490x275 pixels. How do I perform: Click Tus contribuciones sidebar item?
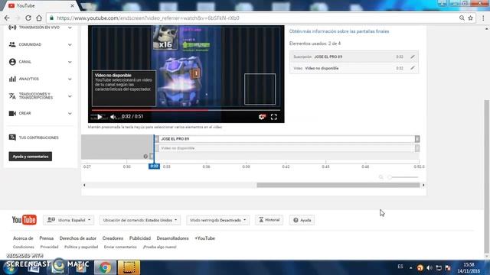pos(38,137)
